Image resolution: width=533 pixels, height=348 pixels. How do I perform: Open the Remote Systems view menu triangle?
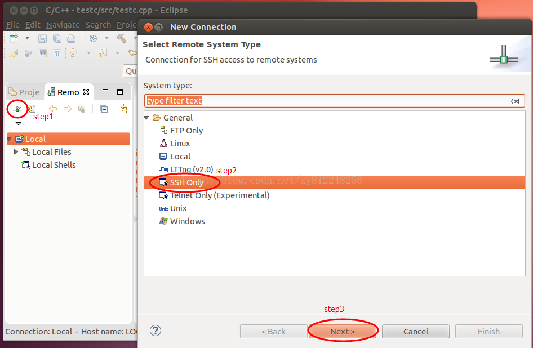pyautogui.click(x=19, y=124)
